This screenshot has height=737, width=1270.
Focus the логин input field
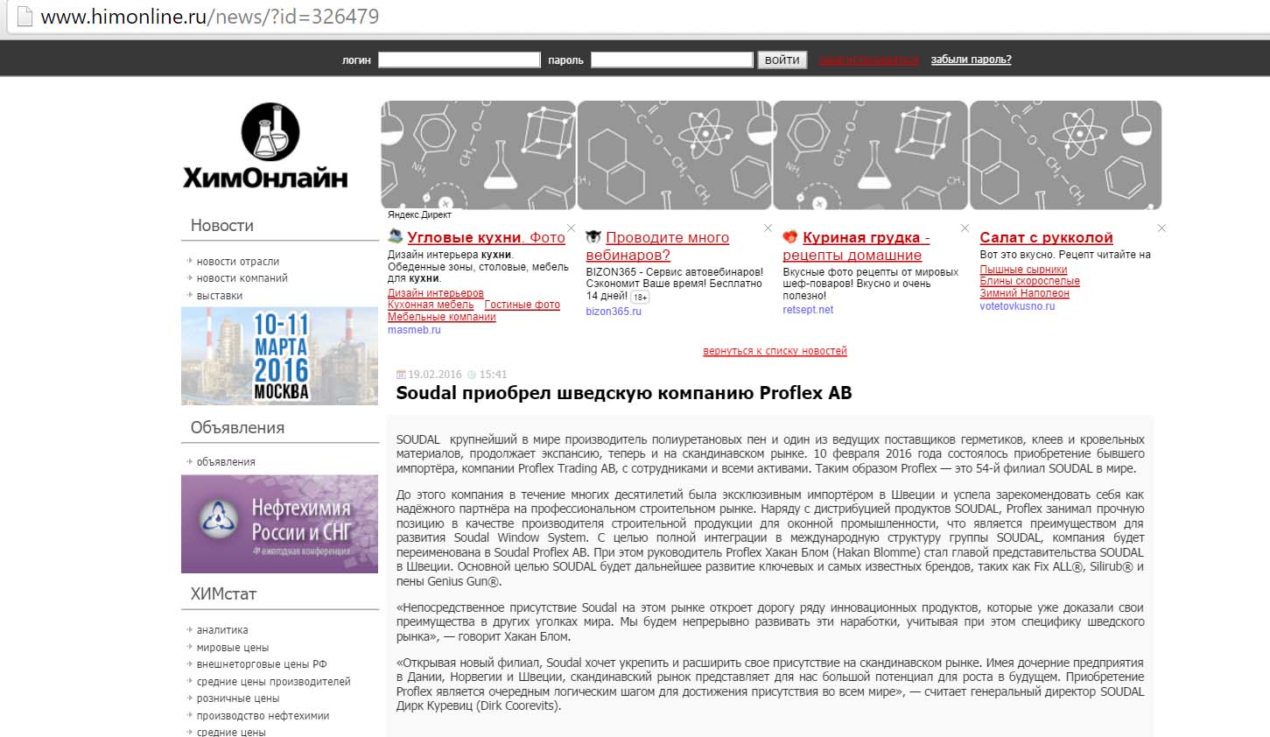459,60
